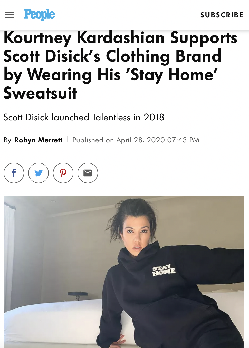
Task: Click the Talentless subheading line
Action: (84, 117)
